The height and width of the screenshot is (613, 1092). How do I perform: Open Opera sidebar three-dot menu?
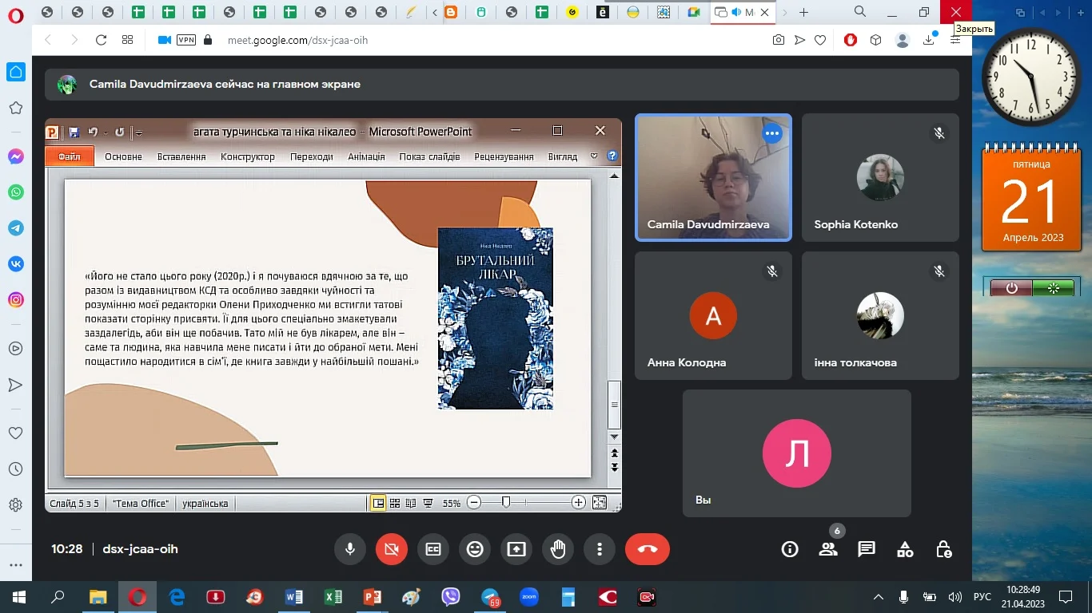15,564
